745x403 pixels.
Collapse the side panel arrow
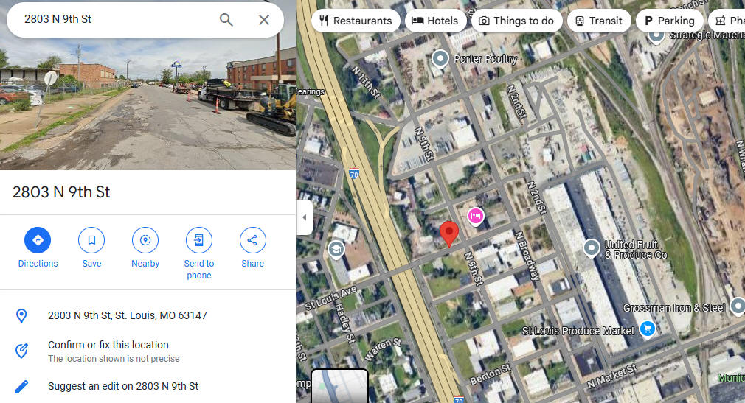tap(305, 217)
